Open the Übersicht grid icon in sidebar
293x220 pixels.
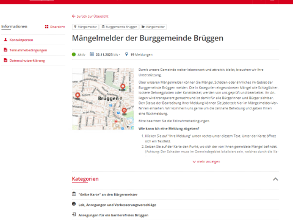tap(46, 27)
